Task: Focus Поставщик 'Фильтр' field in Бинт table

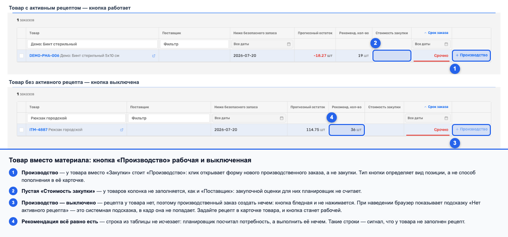Action: [194, 44]
